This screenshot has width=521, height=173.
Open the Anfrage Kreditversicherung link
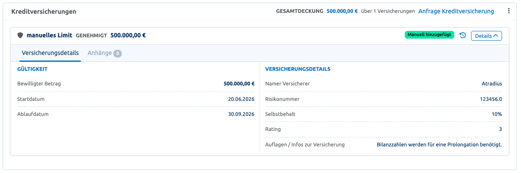pos(456,11)
